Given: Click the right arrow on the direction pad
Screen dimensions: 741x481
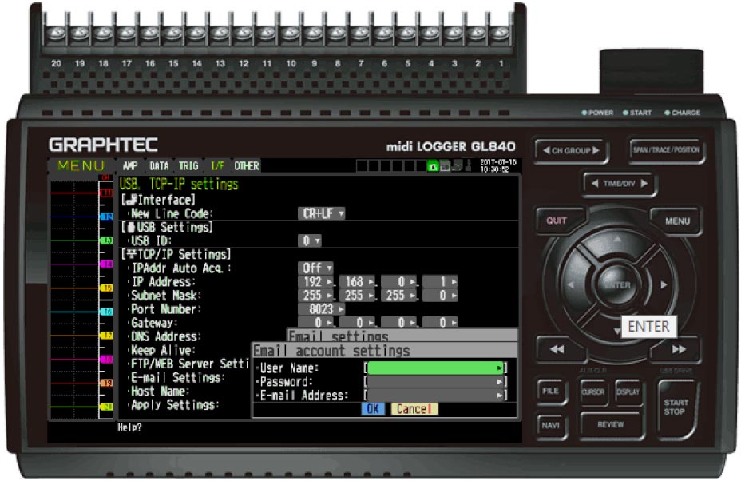Looking at the screenshot, I should point(664,284).
